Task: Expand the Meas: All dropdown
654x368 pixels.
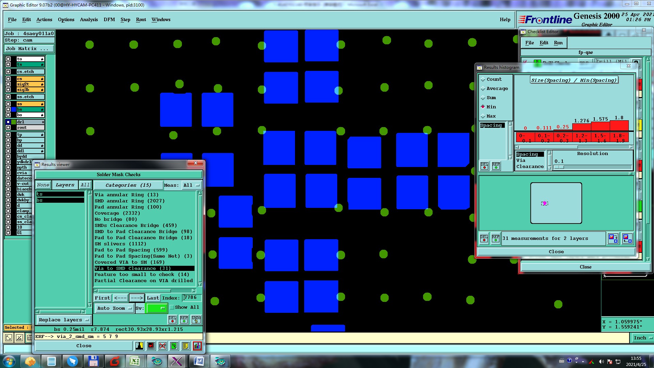Action: click(x=191, y=185)
